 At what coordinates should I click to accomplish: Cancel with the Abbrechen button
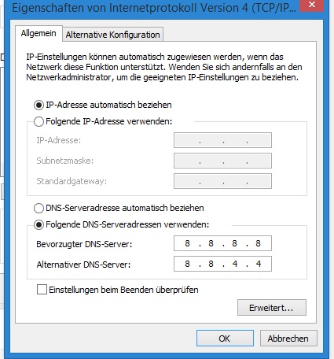288,339
